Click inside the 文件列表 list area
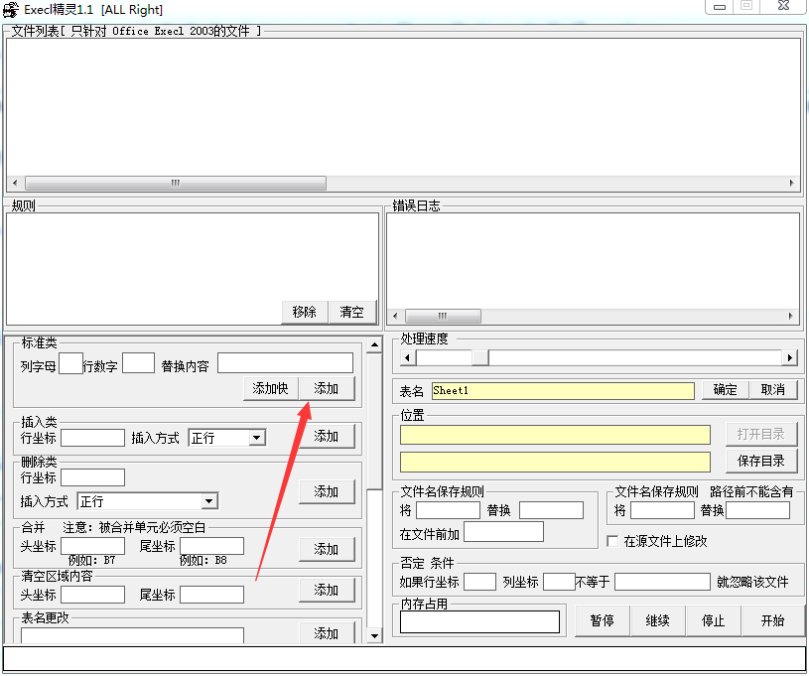The width and height of the screenshot is (809, 676). point(403,107)
